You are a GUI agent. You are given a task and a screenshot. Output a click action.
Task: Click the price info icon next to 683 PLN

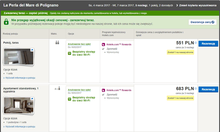pos(196,89)
